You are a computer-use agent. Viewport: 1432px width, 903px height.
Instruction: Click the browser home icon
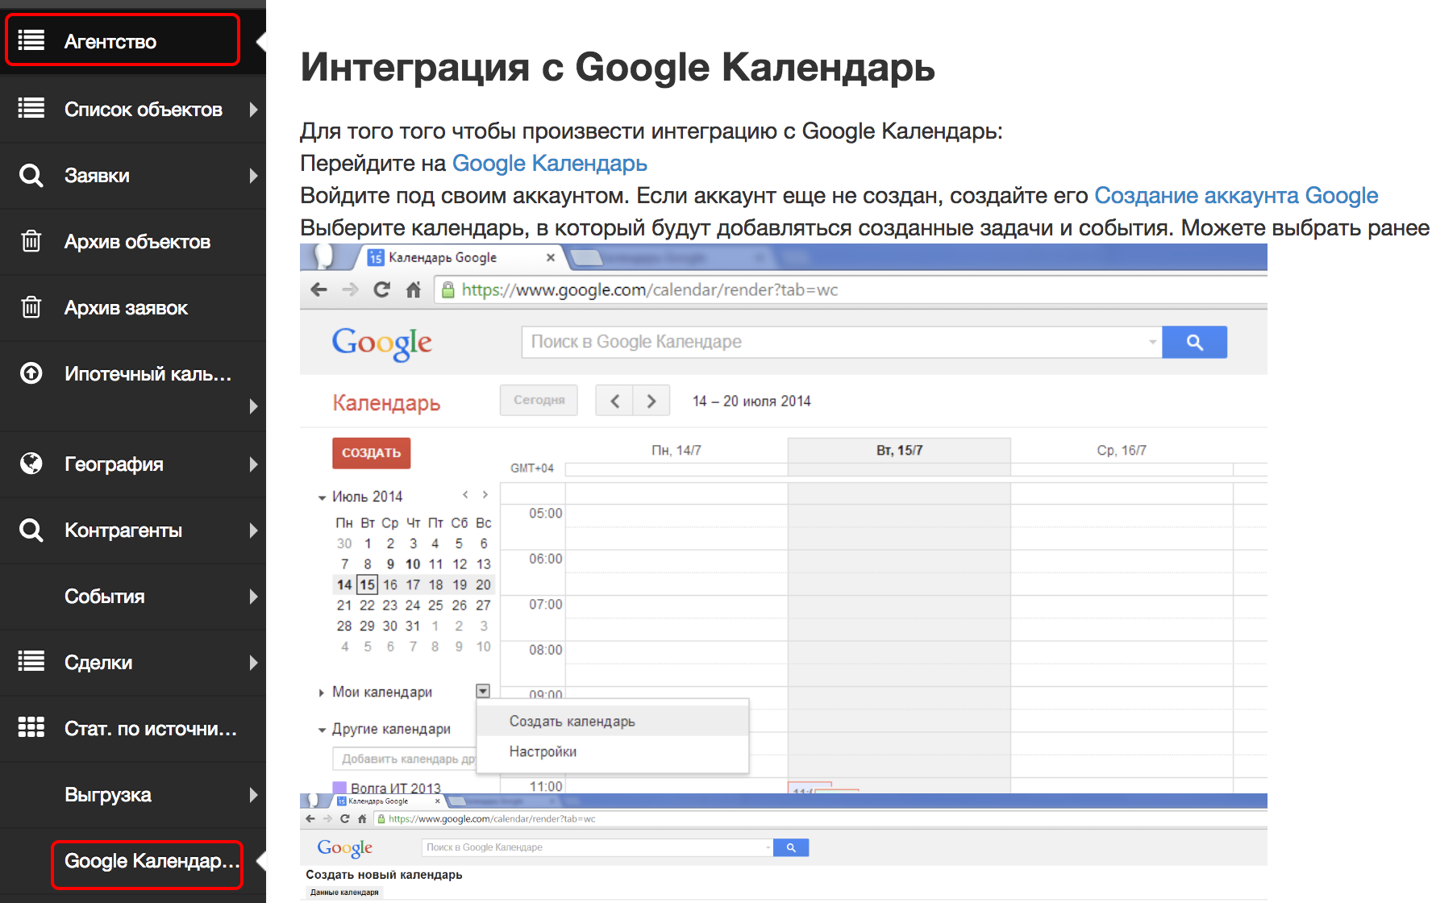413,289
